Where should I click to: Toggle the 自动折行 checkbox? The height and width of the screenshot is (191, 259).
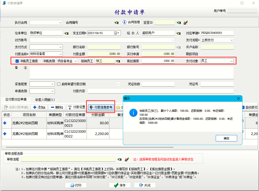(x=243, y=107)
